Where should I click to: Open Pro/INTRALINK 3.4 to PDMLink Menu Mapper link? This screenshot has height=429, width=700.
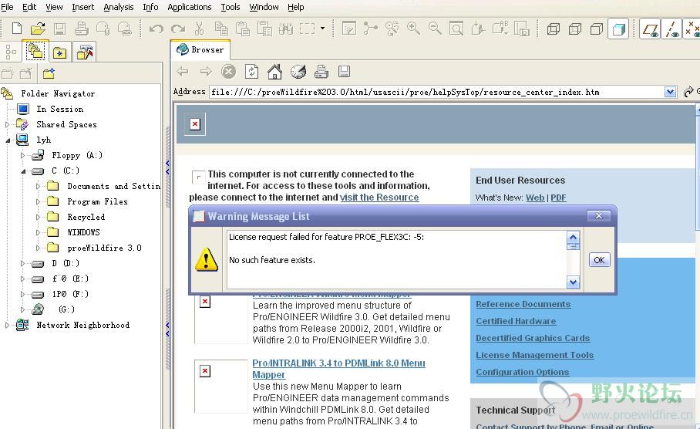point(338,369)
